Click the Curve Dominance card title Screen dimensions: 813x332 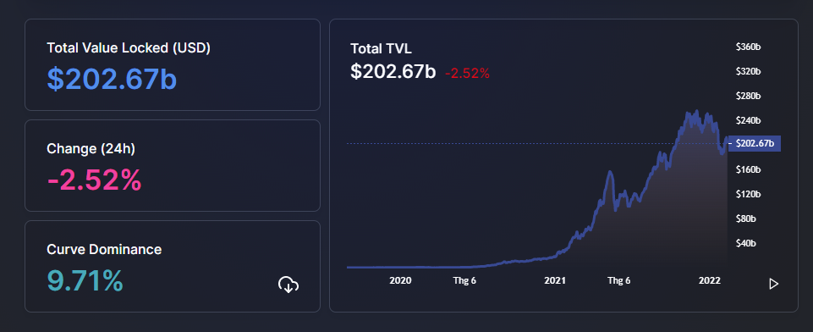104,250
